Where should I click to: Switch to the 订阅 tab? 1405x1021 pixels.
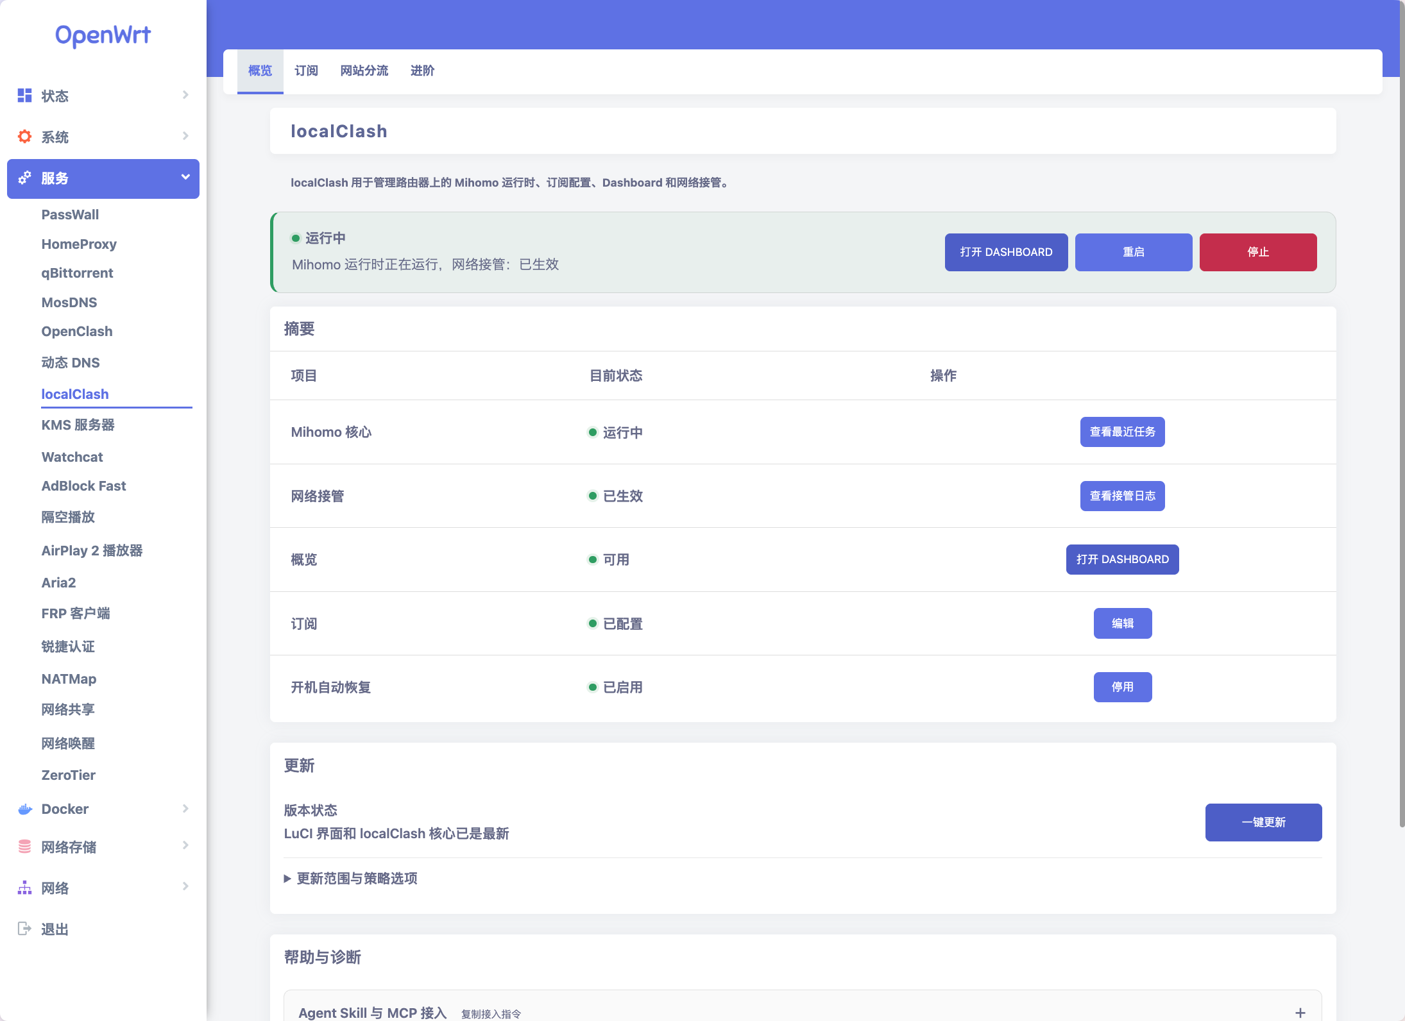point(306,71)
